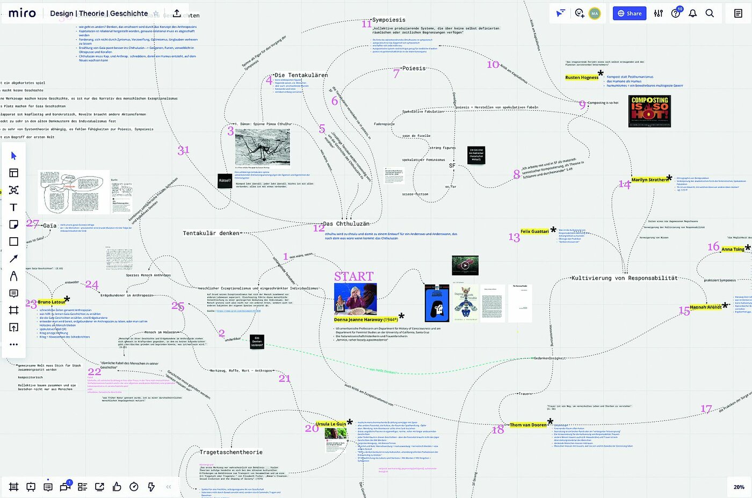Select the blue book cover thumbnail
The width and height of the screenshot is (752, 498).
437,303
